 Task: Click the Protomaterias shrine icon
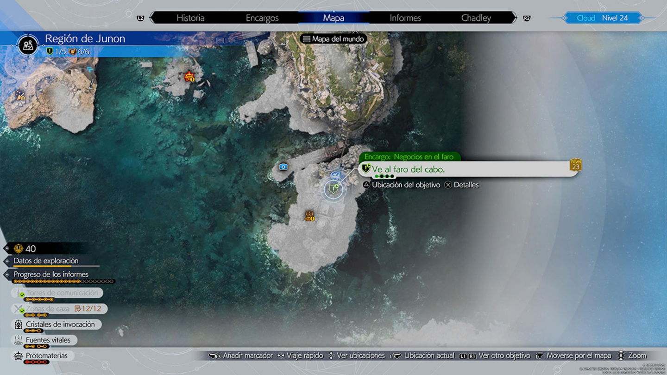[19, 356]
